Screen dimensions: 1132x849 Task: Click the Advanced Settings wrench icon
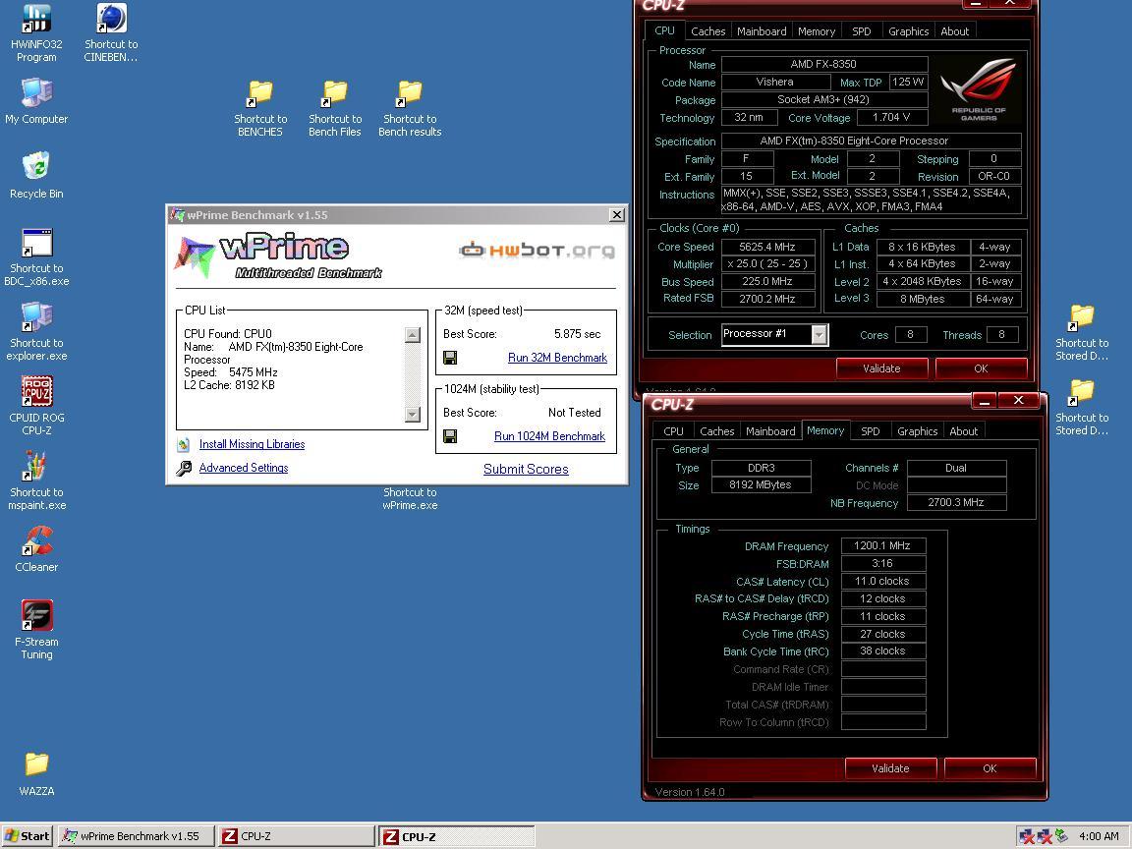pyautogui.click(x=184, y=469)
